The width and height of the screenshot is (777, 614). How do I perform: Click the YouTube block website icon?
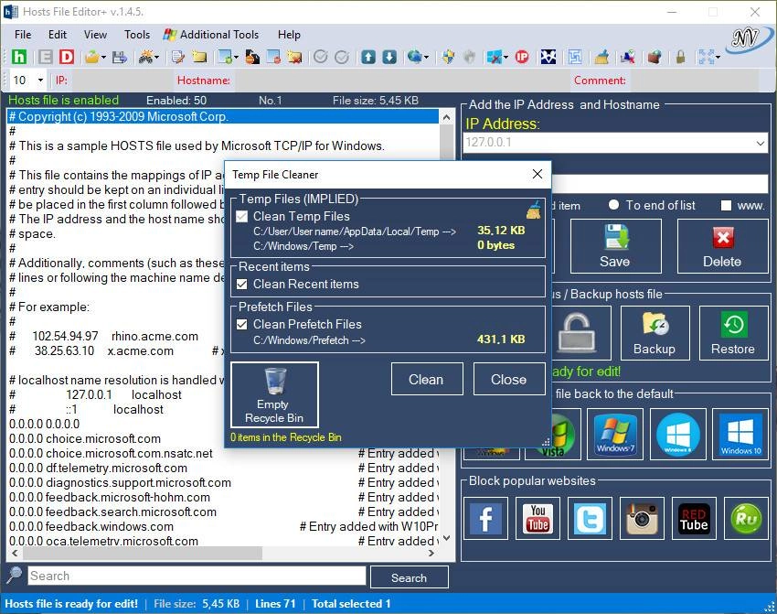click(538, 518)
